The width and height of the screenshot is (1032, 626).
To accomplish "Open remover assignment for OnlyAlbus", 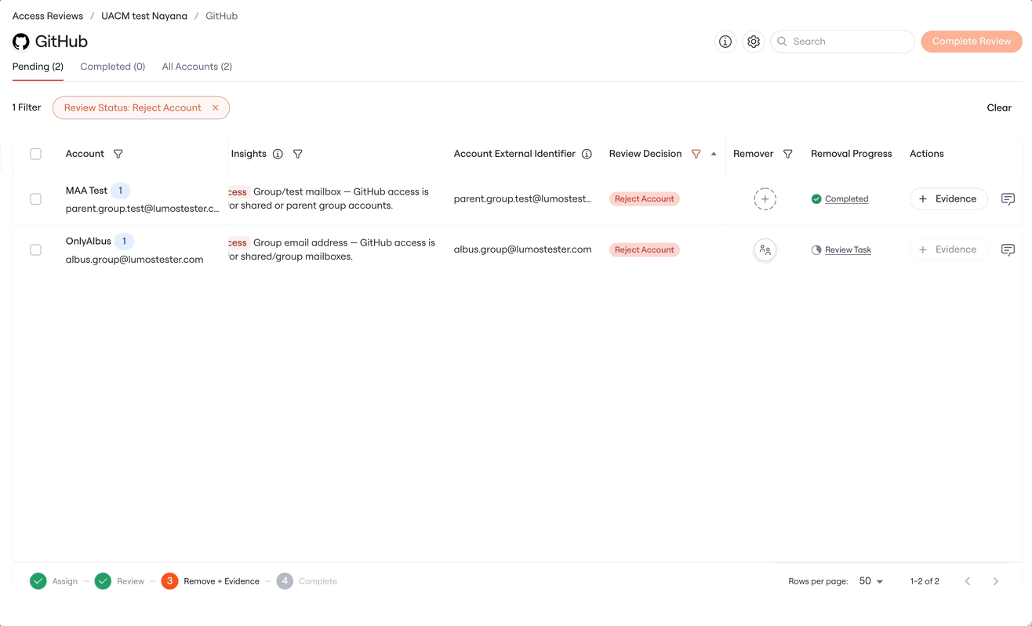I will pyautogui.click(x=765, y=249).
